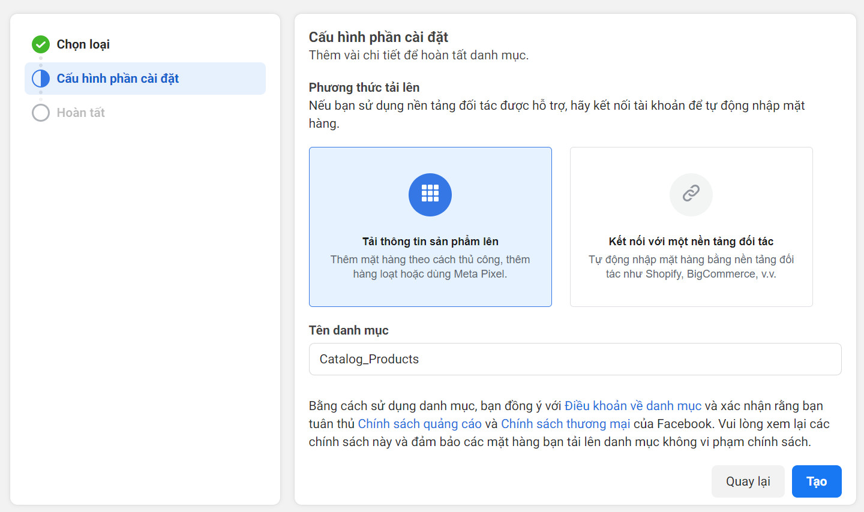The image size is (864, 512).
Task: Click the empty Hoàn tất step circle
Action: [41, 113]
